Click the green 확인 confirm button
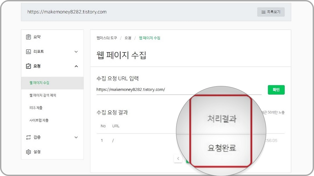 click(276, 90)
